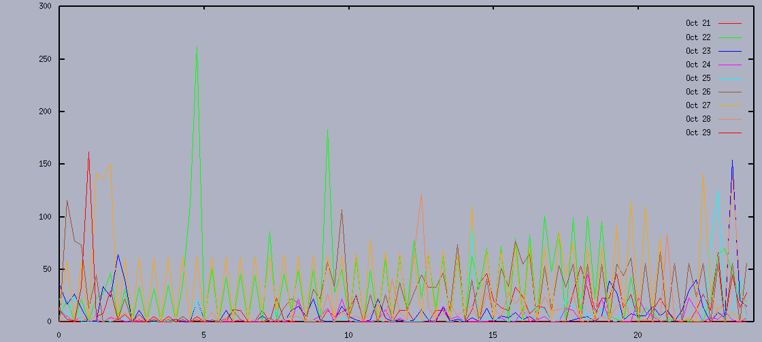Click the 250 label on the y-axis
762x342 pixels.
tap(46, 59)
